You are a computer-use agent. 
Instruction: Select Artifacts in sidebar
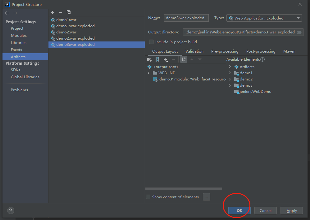click(x=25, y=57)
